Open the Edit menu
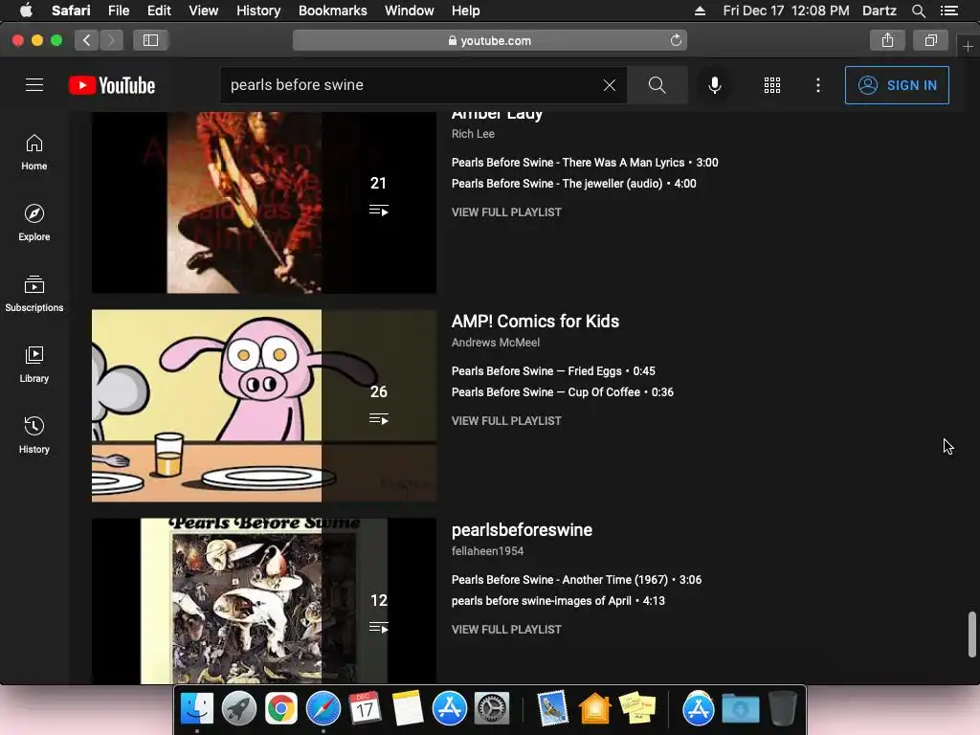This screenshot has height=735, width=980. tap(159, 11)
